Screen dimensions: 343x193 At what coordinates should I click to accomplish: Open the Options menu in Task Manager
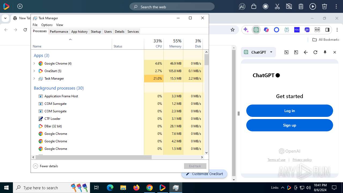tap(47, 25)
